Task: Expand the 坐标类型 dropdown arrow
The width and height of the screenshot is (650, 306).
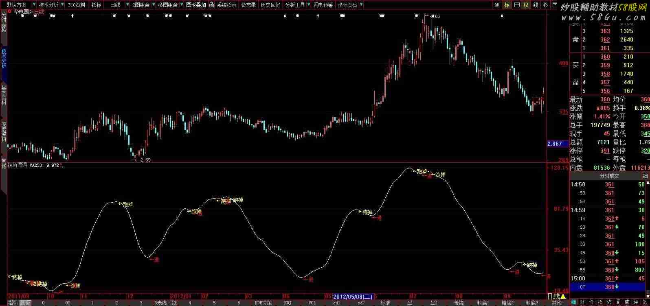Action: click(x=361, y=5)
